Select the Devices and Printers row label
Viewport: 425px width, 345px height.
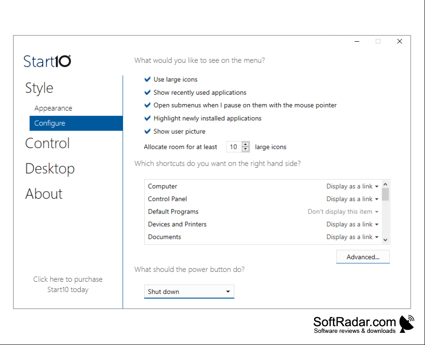(177, 224)
